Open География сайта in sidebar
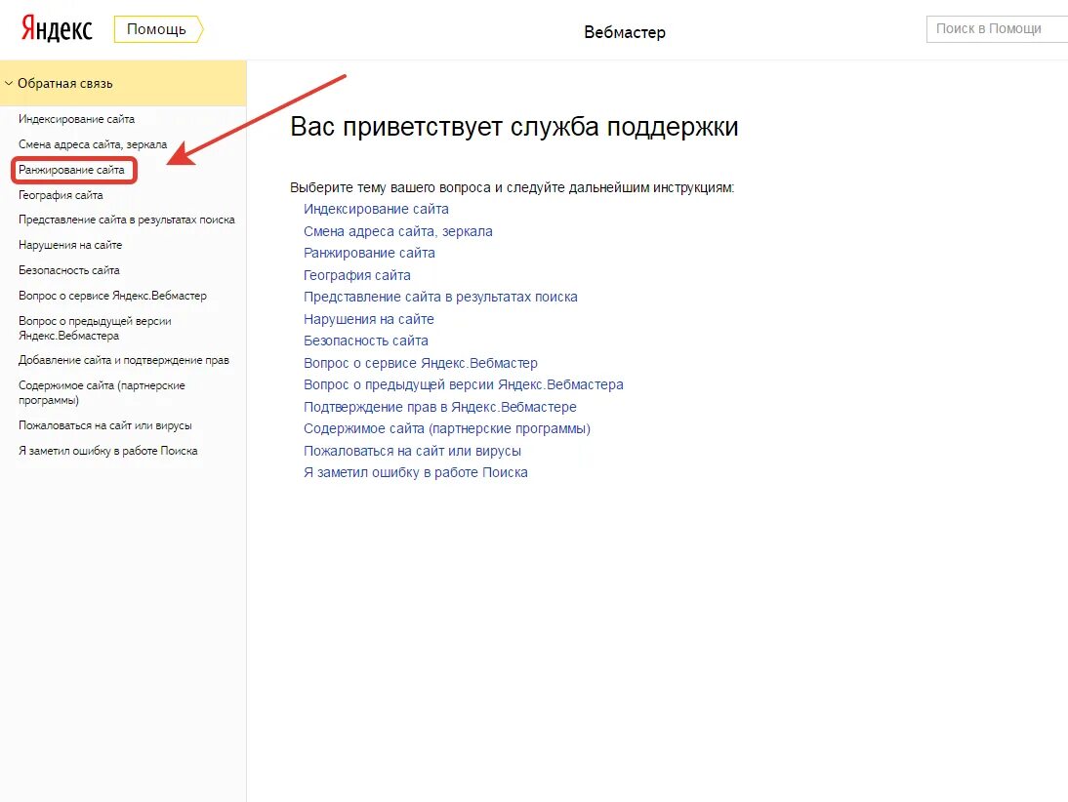This screenshot has width=1068, height=802. pos(61,195)
